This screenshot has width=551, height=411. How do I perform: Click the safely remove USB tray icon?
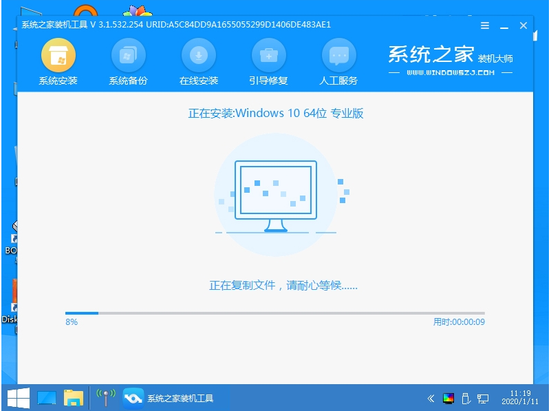point(467,398)
